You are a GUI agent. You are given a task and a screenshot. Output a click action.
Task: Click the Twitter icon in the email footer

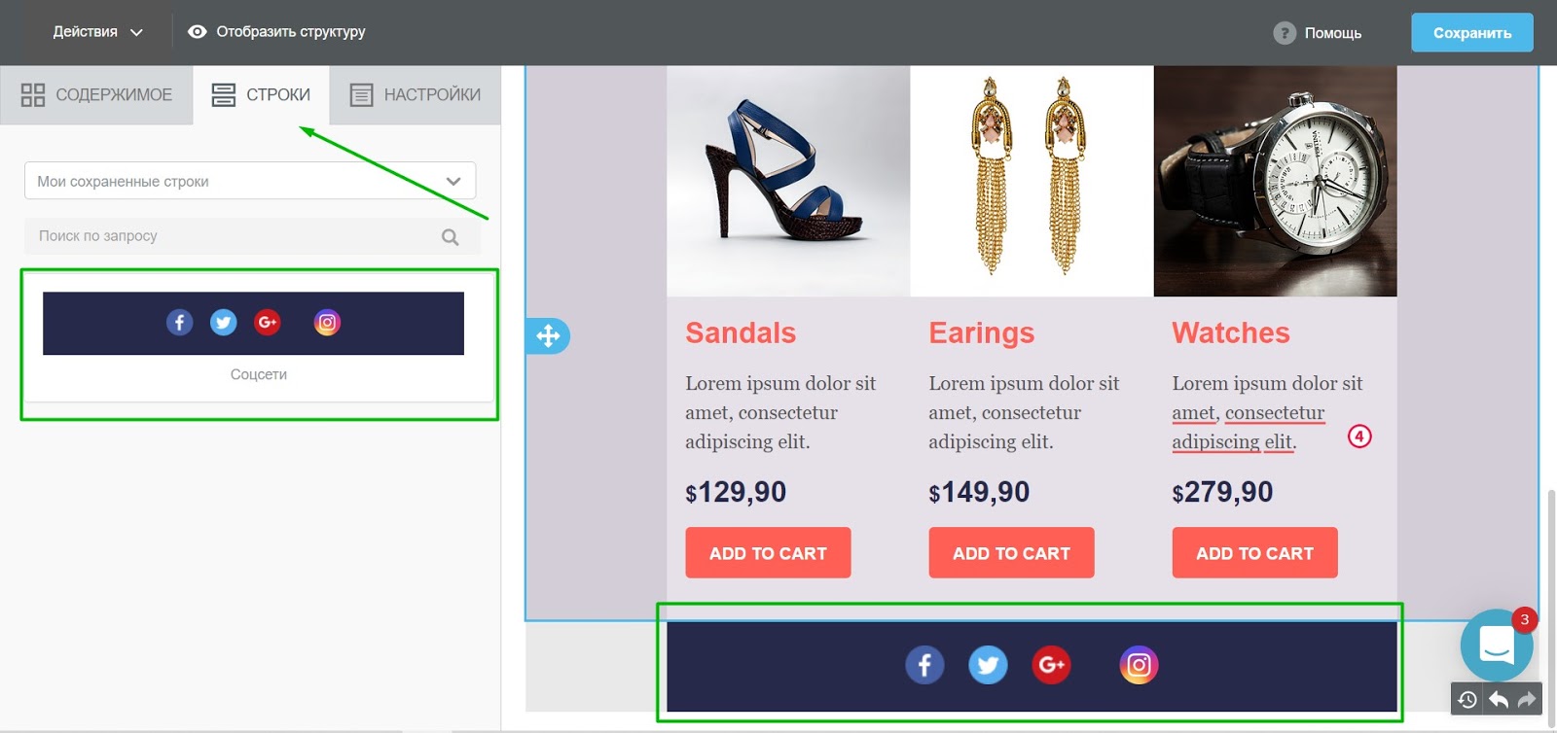[x=988, y=665]
